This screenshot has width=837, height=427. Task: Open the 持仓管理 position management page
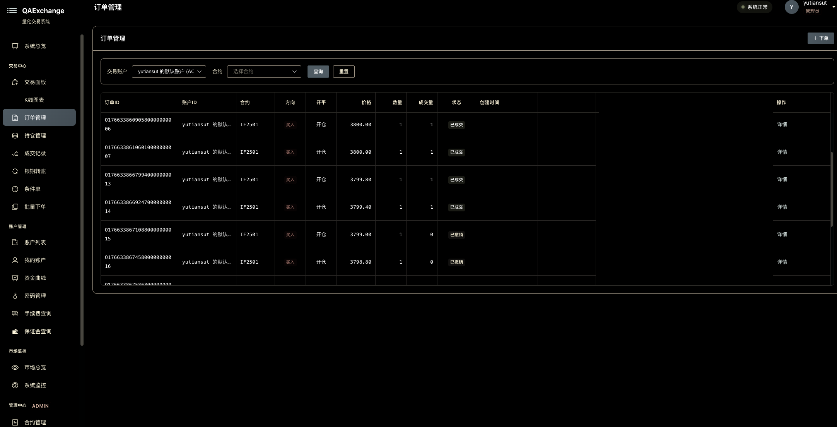[35, 135]
